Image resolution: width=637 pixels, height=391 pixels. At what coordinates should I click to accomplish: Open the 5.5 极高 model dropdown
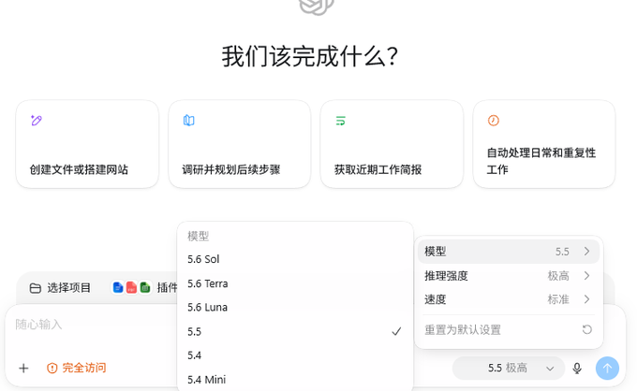coord(509,368)
